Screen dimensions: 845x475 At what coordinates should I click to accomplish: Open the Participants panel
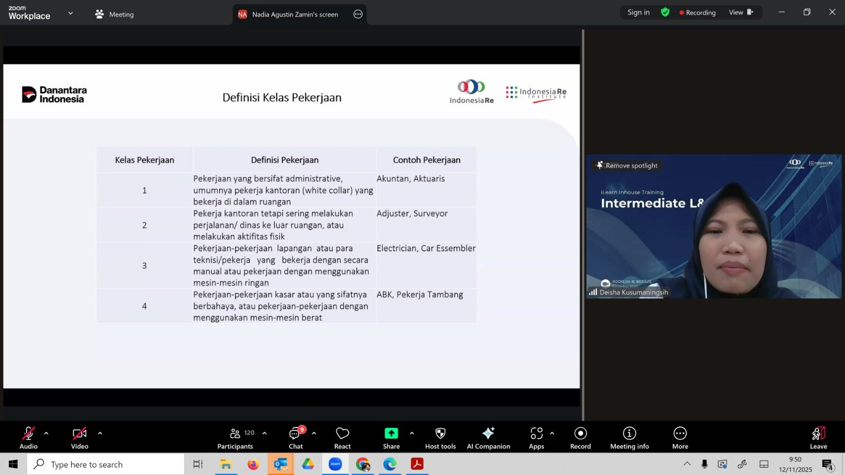coord(235,438)
